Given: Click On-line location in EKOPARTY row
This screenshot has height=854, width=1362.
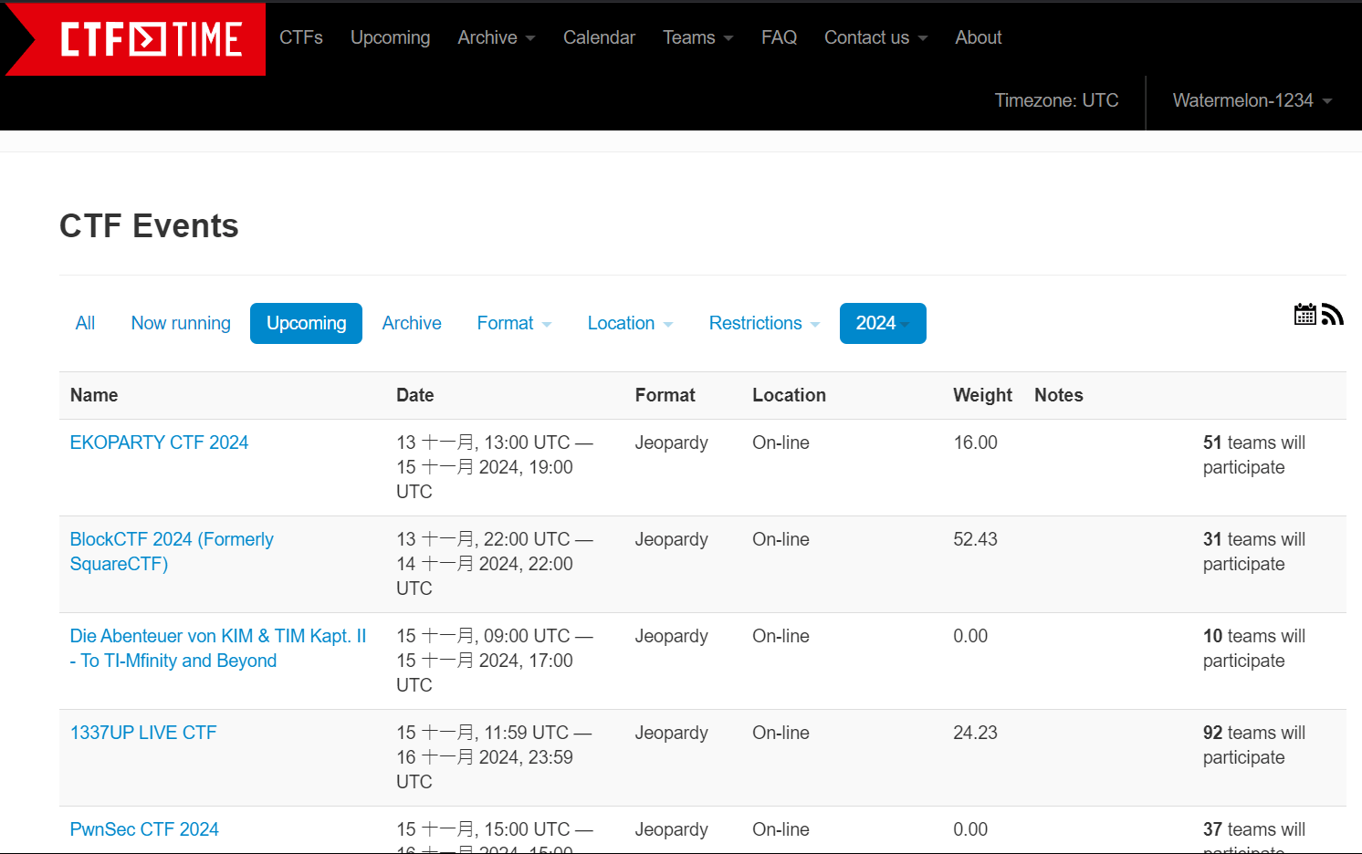Looking at the screenshot, I should point(781,443).
